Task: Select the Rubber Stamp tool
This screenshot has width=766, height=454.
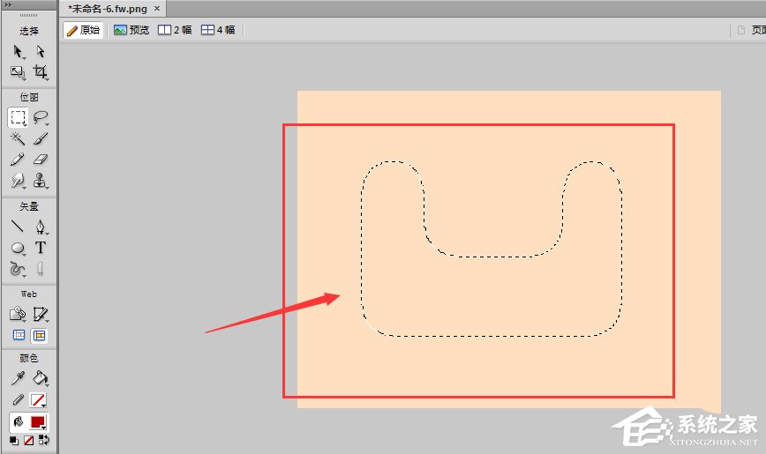Action: tap(41, 181)
